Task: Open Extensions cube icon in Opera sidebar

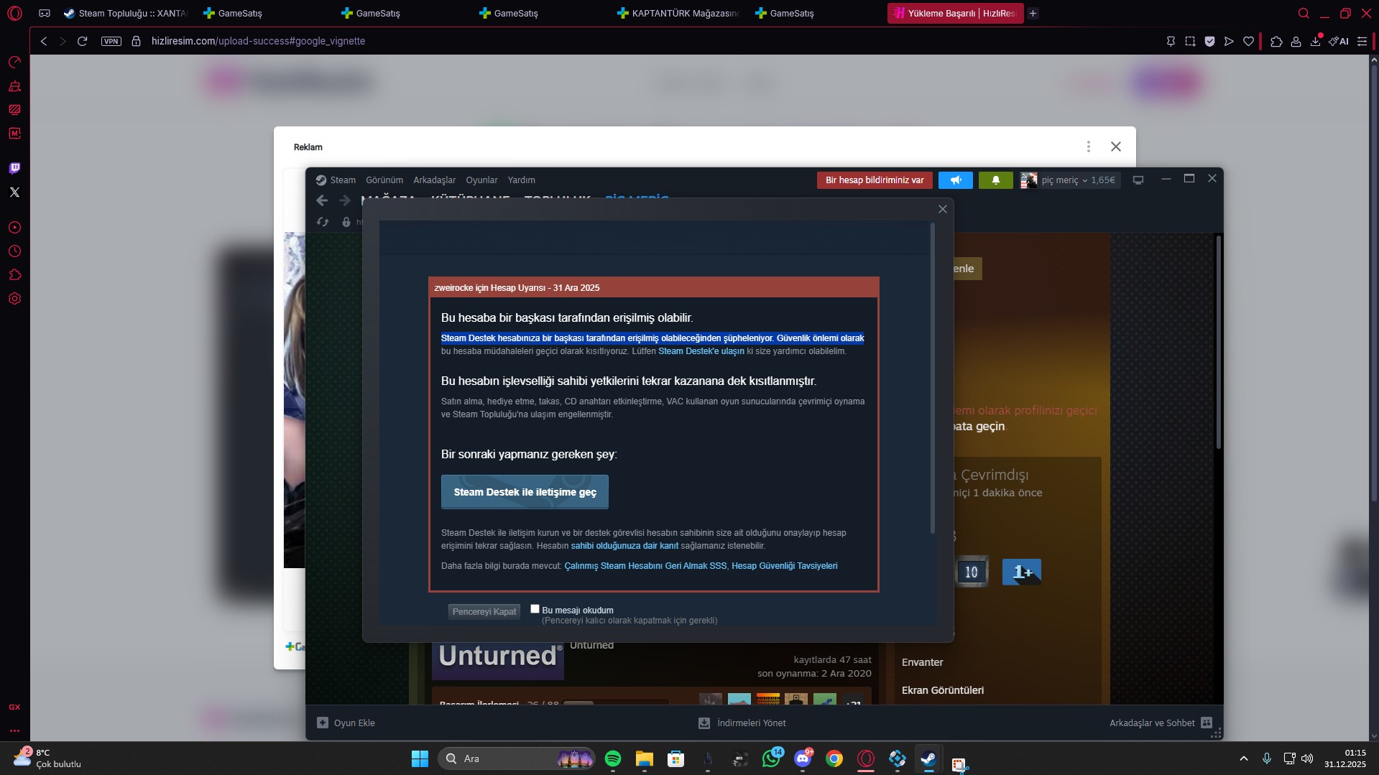Action: click(x=14, y=275)
